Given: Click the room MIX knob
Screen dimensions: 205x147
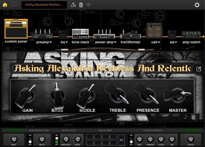Looking at the screenshot, I should coord(172,139).
